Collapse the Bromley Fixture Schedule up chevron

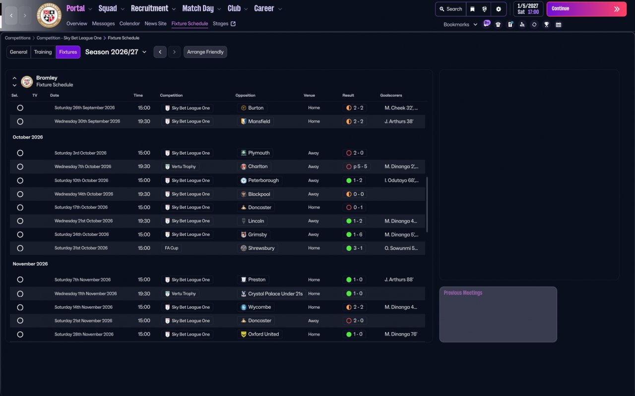click(x=14, y=78)
